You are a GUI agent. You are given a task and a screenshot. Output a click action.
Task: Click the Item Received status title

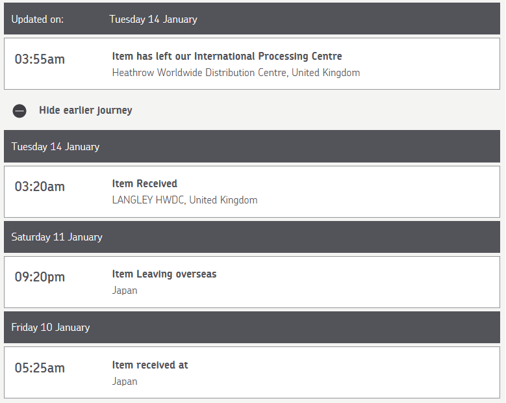pos(145,183)
